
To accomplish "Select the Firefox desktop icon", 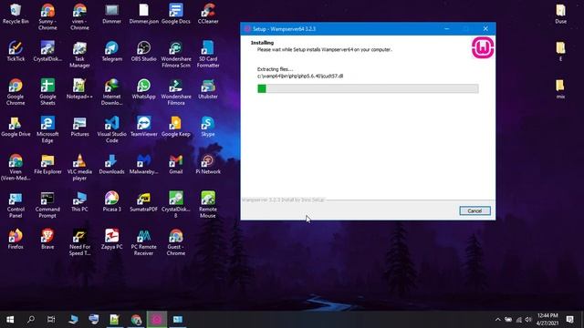I will click(x=16, y=240).
